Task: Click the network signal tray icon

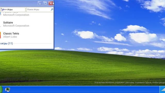Action: click(x=163, y=90)
